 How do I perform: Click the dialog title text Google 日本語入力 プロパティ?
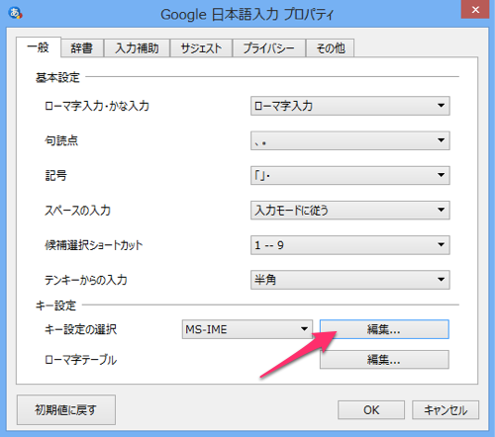pos(247,15)
